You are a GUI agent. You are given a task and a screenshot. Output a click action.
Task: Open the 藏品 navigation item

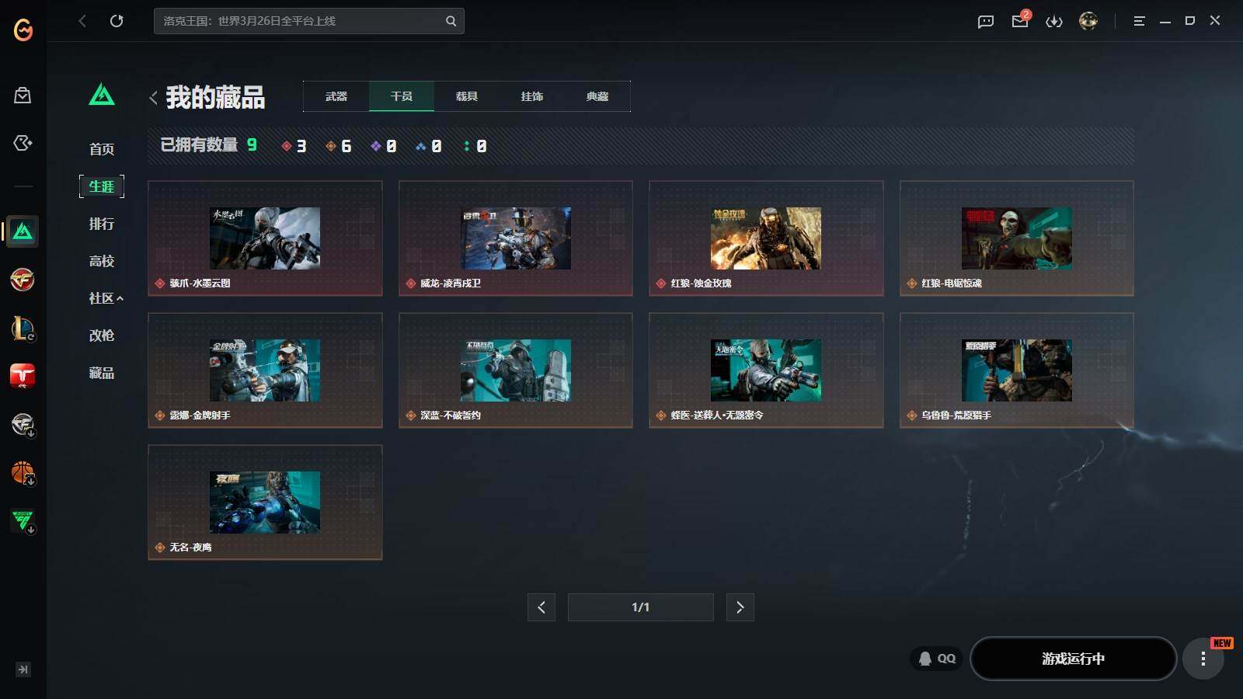tap(102, 373)
